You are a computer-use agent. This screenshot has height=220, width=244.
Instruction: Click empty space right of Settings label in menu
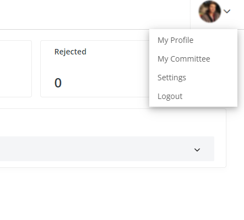(212, 78)
